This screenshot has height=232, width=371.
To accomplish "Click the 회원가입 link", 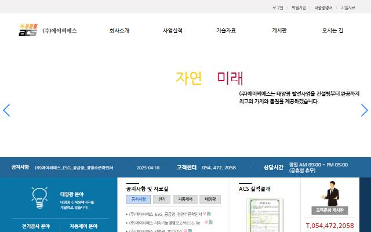I will 299,8.
